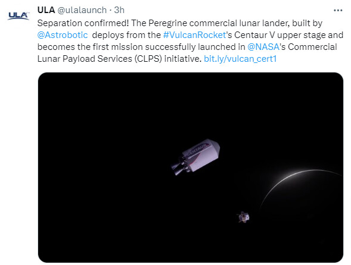Open the @Astrobotic mention
Image resolution: width=351 pixels, height=265 pixels.
click(x=63, y=35)
